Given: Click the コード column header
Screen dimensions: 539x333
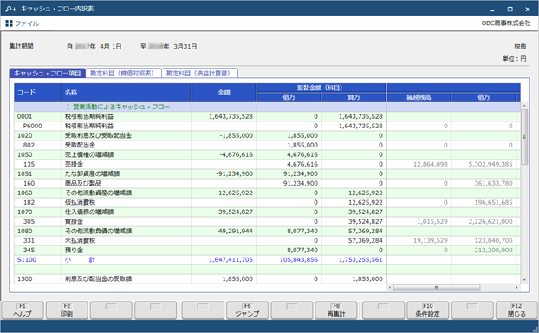Looking at the screenshot, I should [38, 93].
